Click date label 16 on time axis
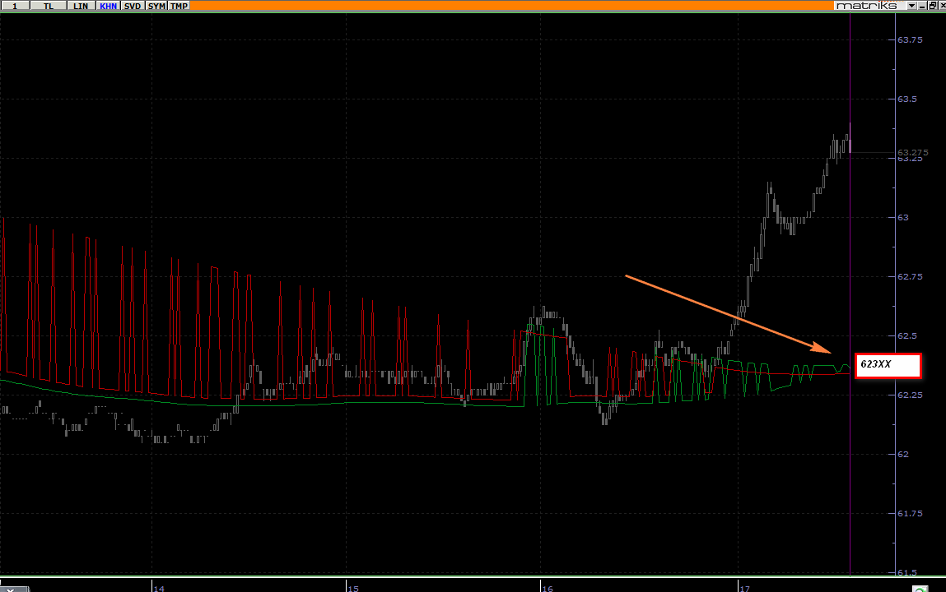 tap(548, 588)
